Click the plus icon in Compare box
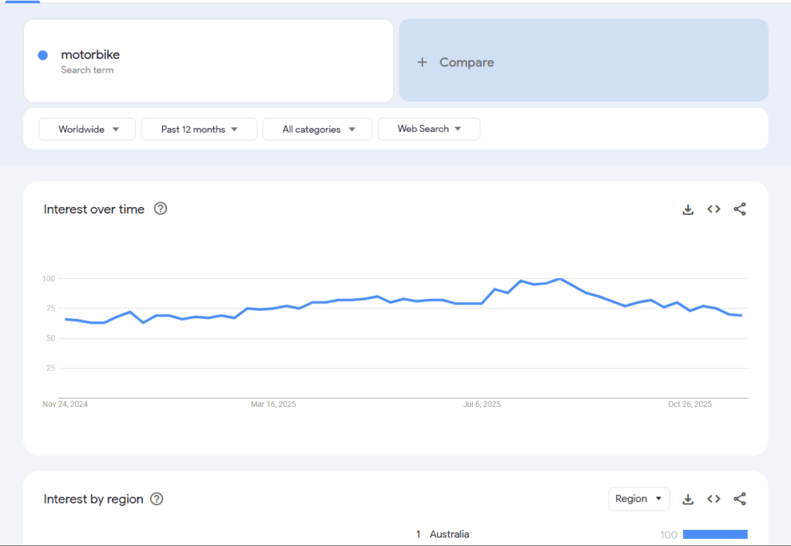791x546 pixels. [x=422, y=63]
